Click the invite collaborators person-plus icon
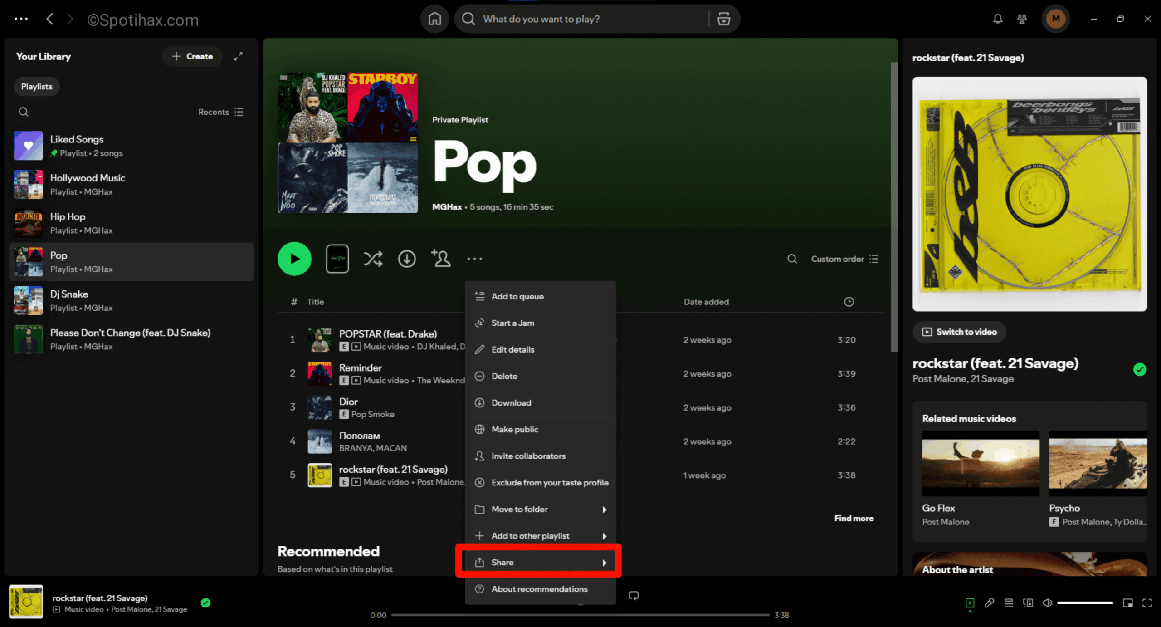 (x=441, y=259)
